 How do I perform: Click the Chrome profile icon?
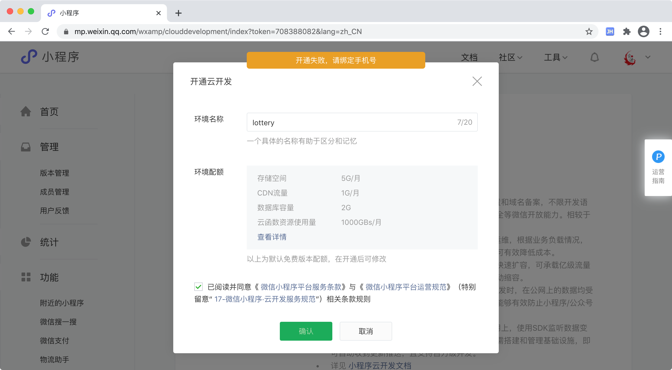(643, 31)
